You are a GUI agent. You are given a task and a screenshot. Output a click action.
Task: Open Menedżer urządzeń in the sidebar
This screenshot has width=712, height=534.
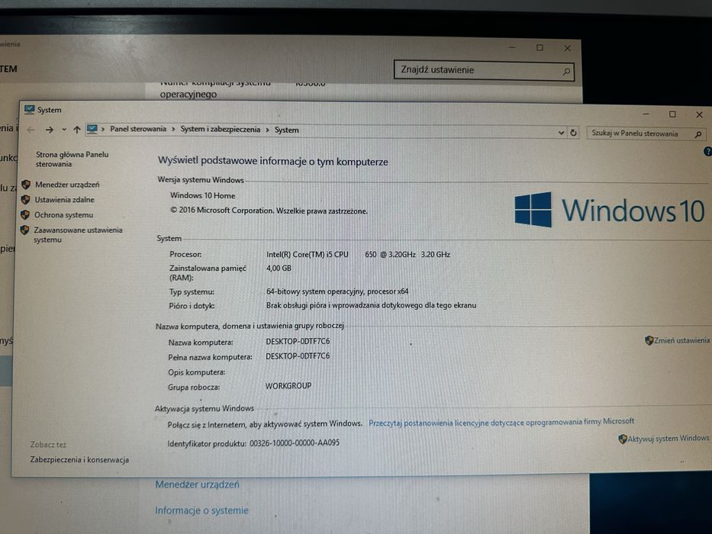pyautogui.click(x=67, y=185)
